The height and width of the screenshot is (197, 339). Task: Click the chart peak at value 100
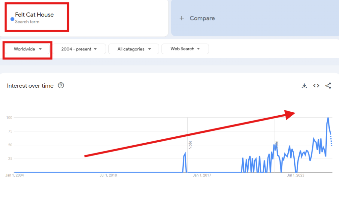pyautogui.click(x=328, y=118)
